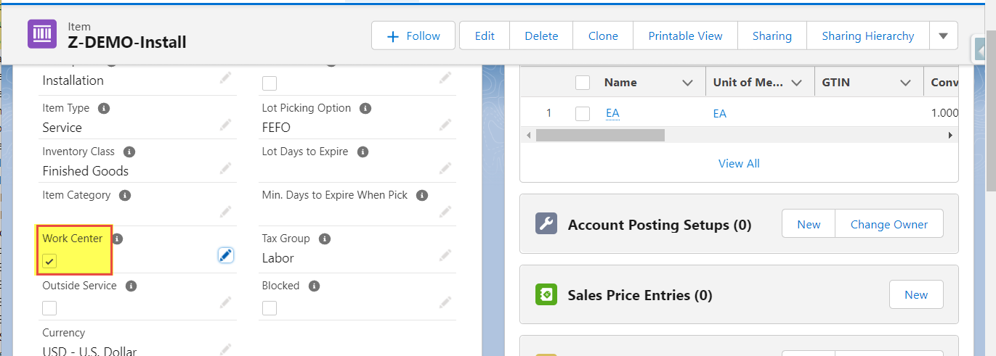Toggle the Outside Service checkbox
Viewport: 996px width, 356px height.
click(49, 308)
